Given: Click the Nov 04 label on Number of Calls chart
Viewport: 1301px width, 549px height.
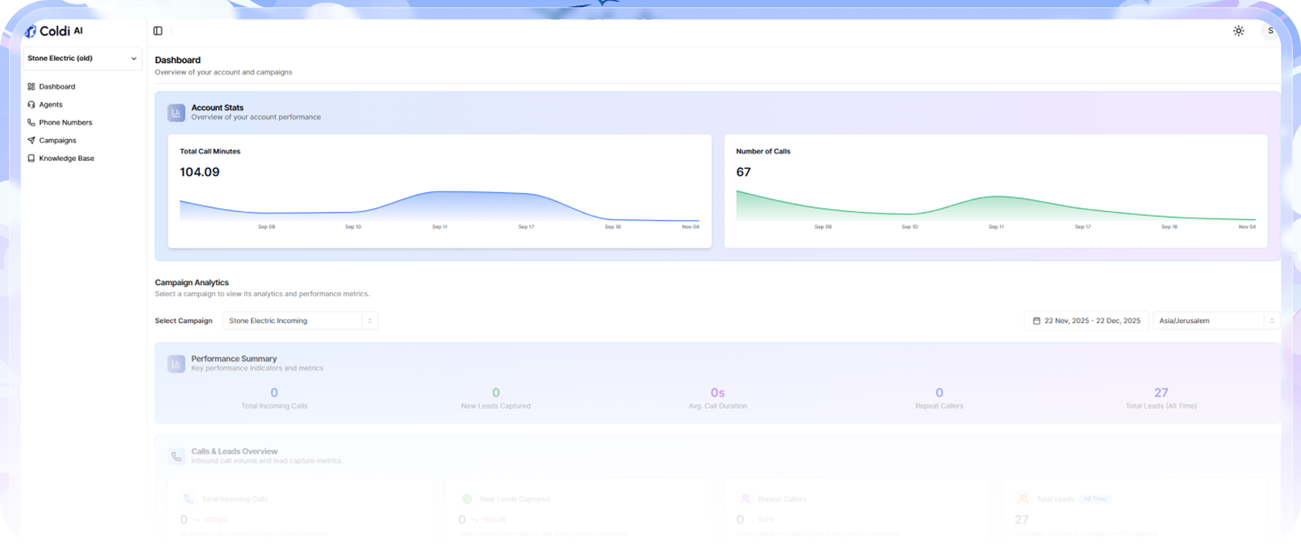Looking at the screenshot, I should point(1247,227).
